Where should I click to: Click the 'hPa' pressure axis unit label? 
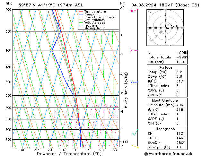coord(9,3)
